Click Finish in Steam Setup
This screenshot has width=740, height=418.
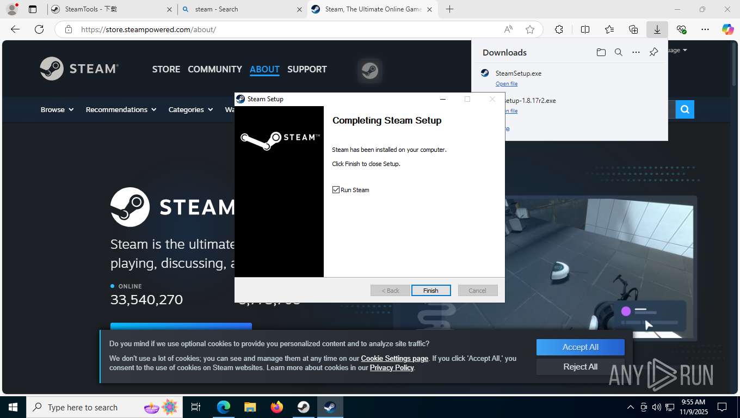tap(431, 291)
